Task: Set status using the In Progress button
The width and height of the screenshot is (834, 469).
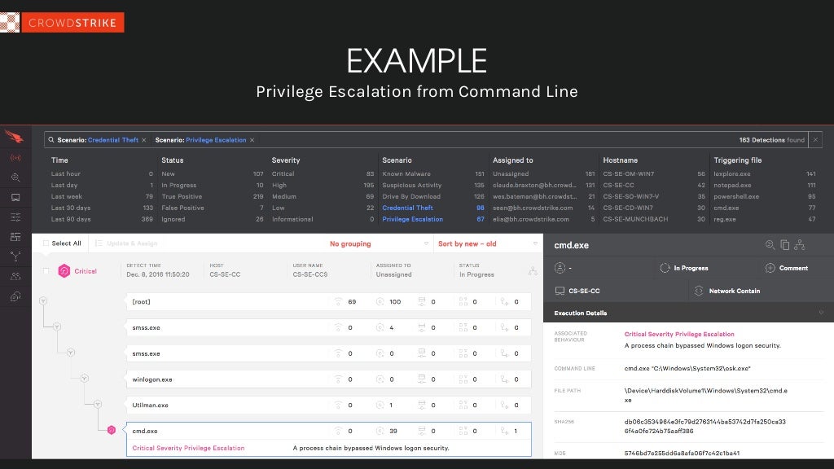Action: pyautogui.click(x=684, y=268)
